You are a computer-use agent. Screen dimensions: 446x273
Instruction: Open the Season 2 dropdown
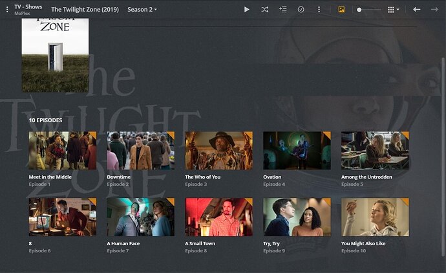142,10
